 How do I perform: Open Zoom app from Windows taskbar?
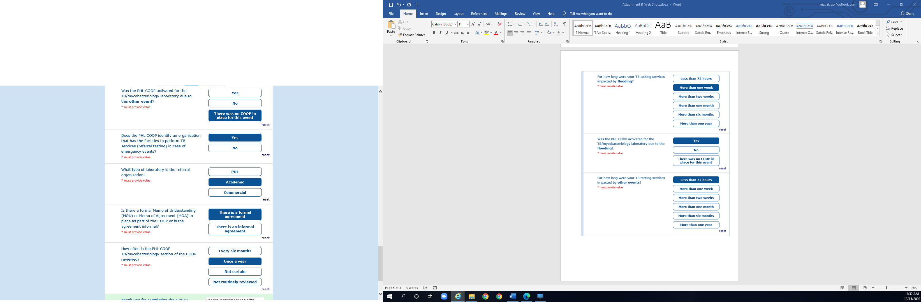point(444,297)
